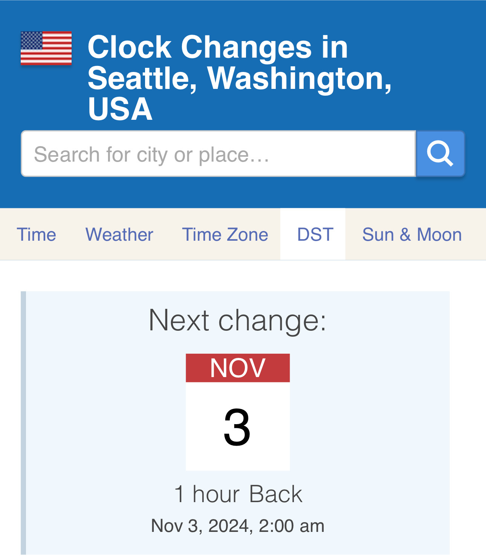Click the red NOV calendar header
Screen dimensions: 486x556
pos(237,368)
